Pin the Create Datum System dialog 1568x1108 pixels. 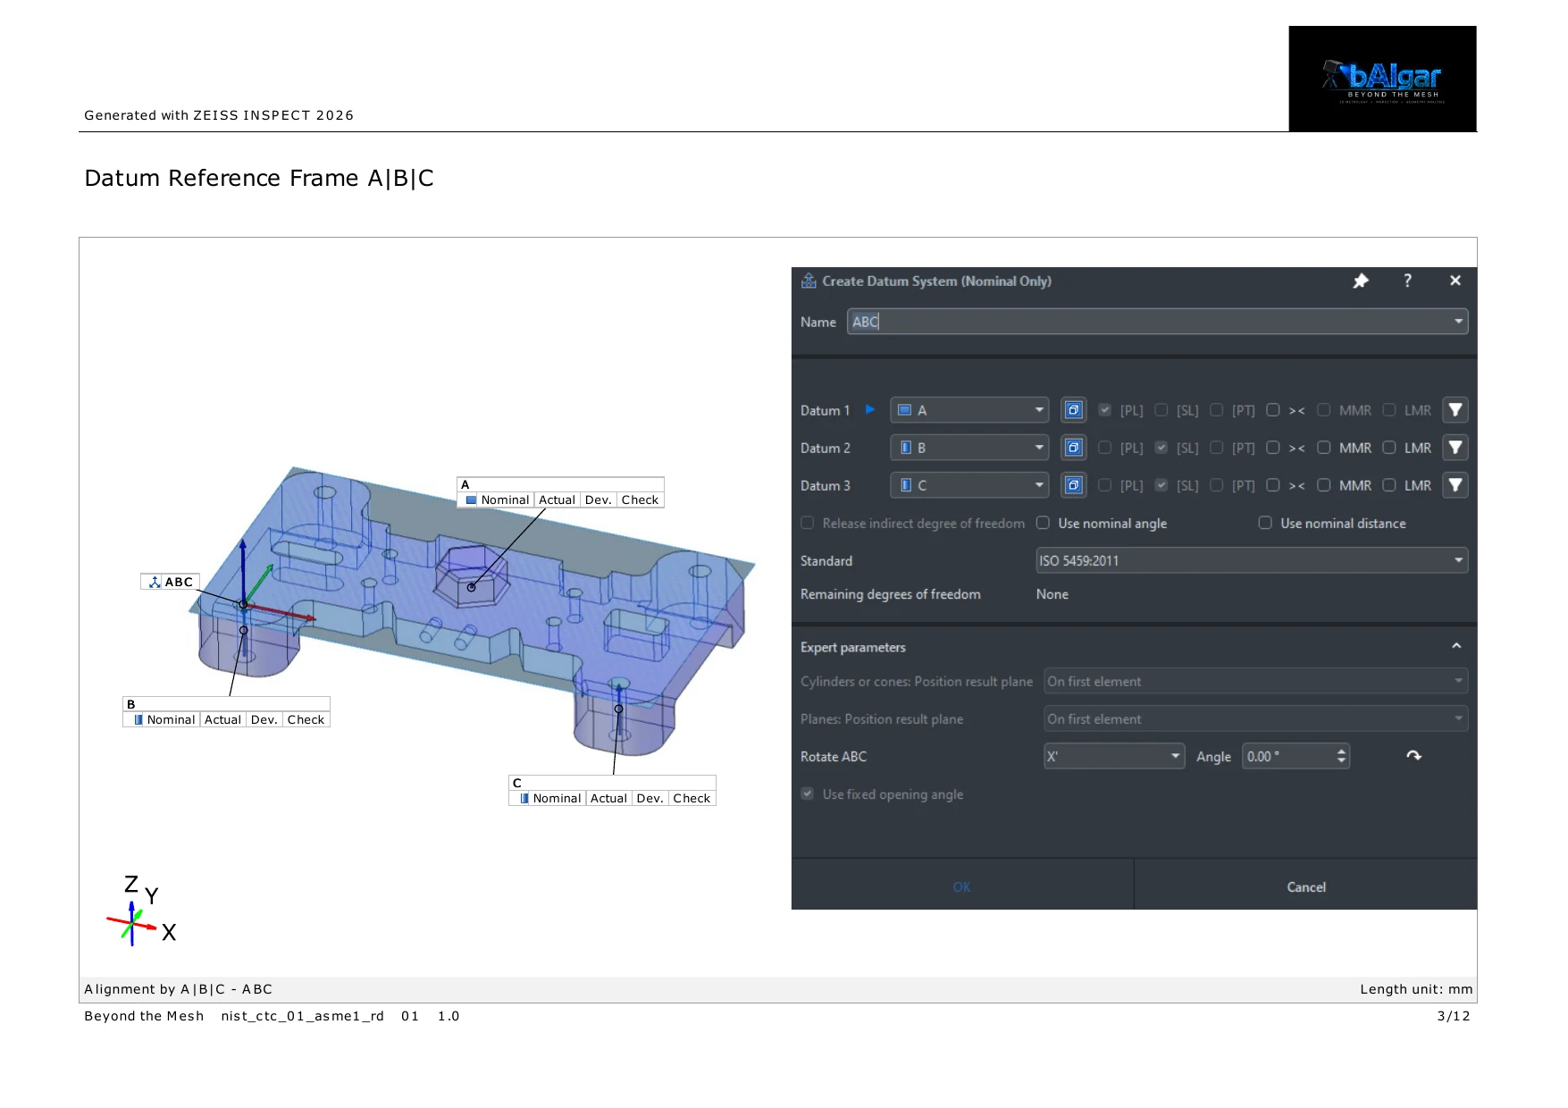coord(1361,281)
